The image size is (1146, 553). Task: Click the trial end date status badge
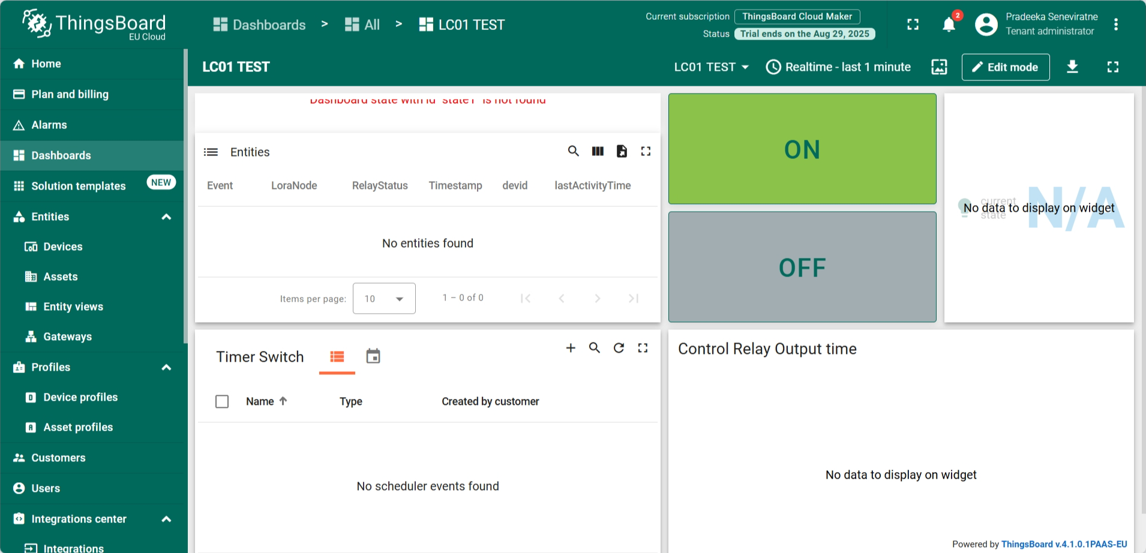tap(805, 34)
